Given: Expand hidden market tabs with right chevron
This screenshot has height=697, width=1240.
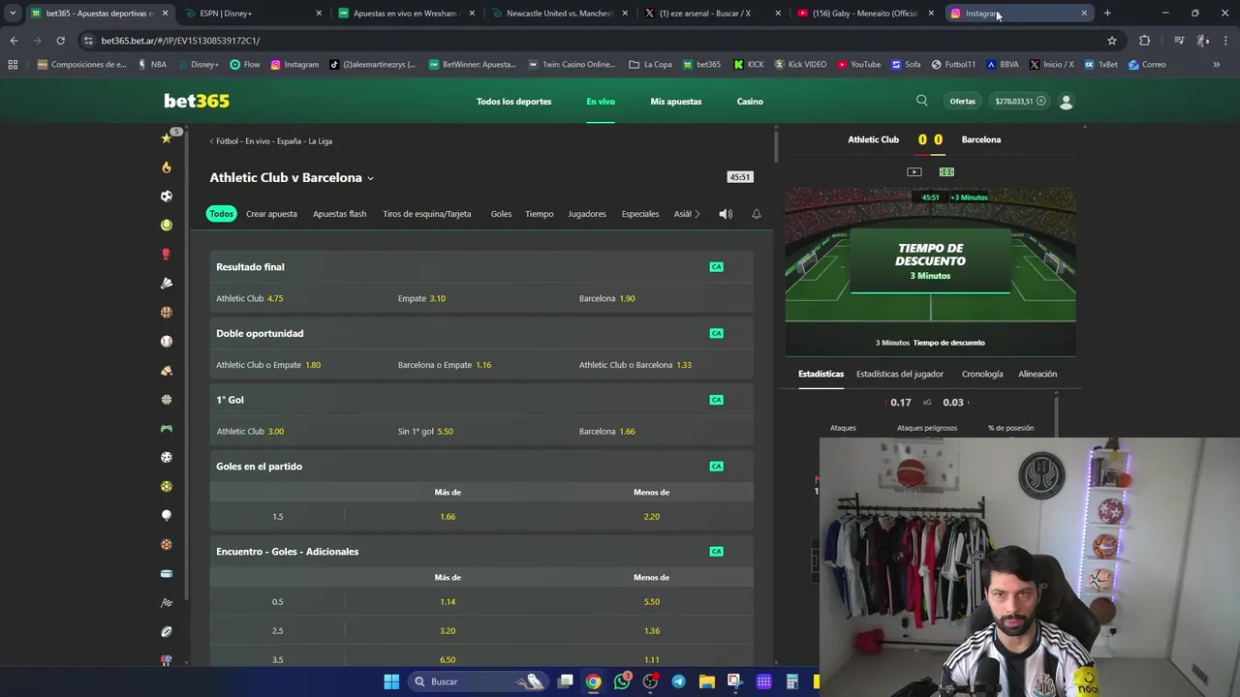Looking at the screenshot, I should tap(697, 214).
